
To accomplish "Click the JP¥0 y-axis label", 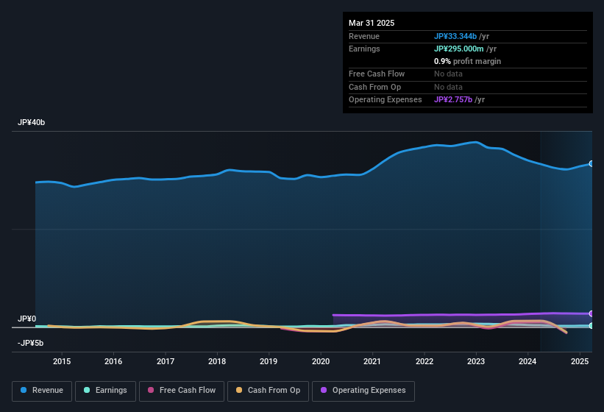I will [x=27, y=319].
